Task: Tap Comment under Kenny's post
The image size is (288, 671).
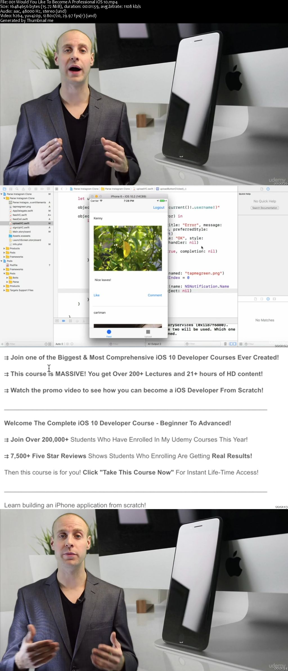Action: (155, 295)
